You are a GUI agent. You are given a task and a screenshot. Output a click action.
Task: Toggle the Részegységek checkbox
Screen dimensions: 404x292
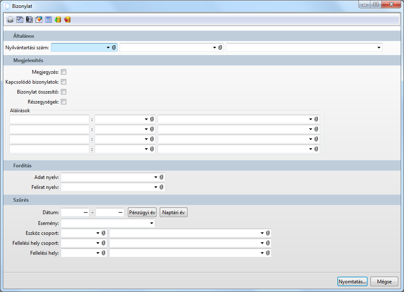coord(64,102)
